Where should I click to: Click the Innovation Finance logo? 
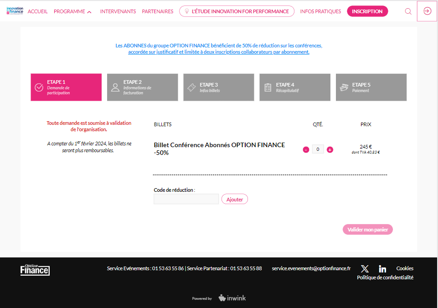pos(15,11)
